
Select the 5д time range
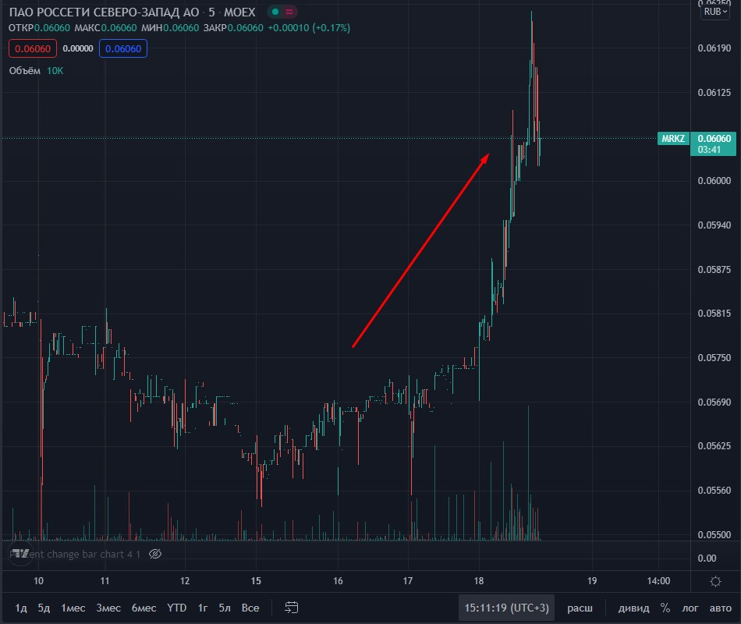pos(44,608)
